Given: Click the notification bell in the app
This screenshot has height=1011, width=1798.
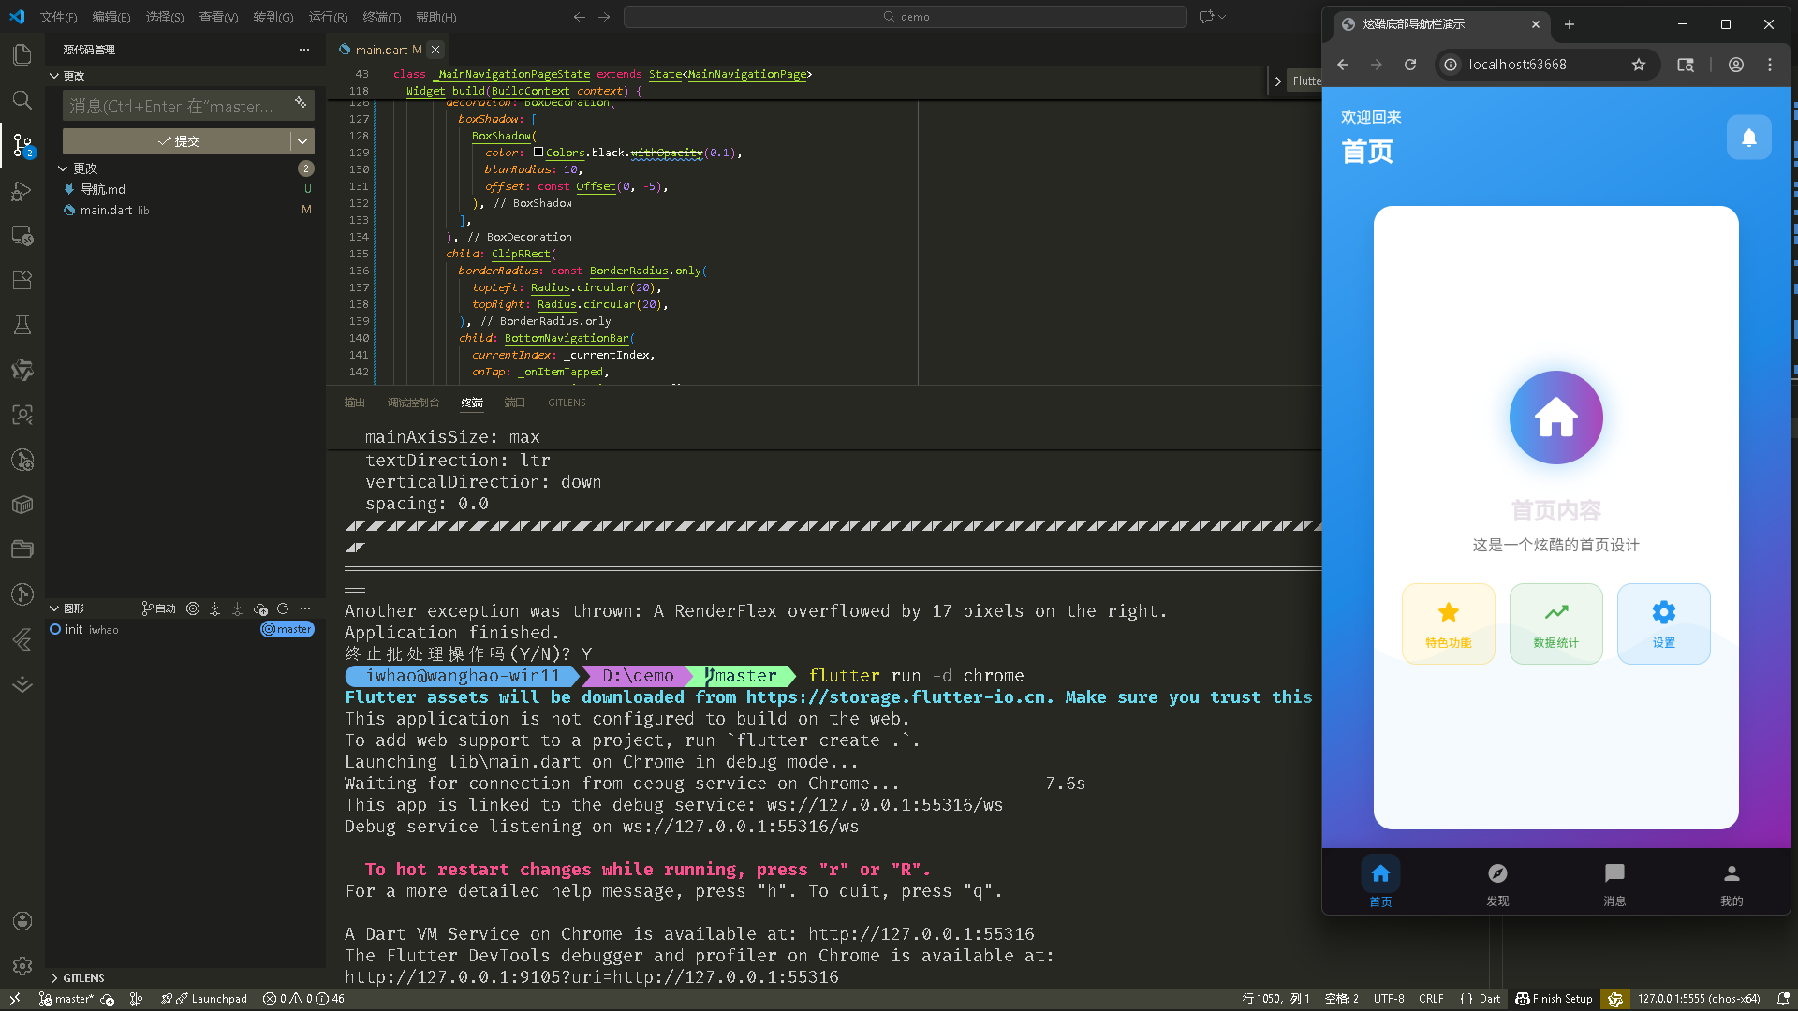Looking at the screenshot, I should (x=1748, y=138).
